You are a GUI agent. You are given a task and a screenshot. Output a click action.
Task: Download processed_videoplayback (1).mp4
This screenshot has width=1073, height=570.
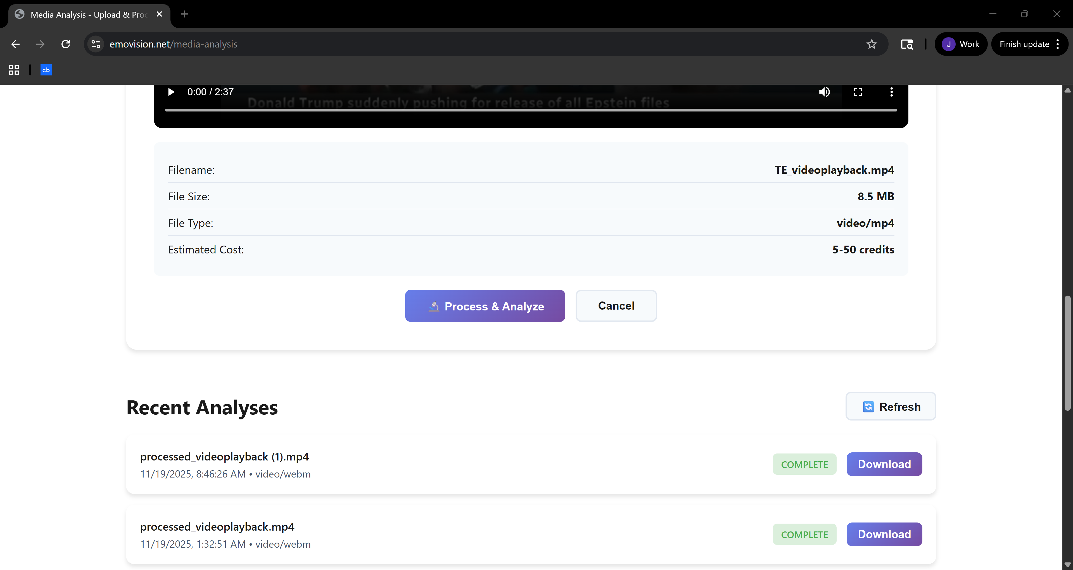[x=884, y=464]
